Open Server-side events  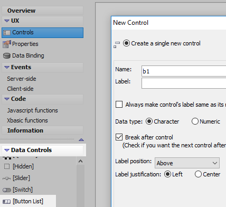click(22, 79)
